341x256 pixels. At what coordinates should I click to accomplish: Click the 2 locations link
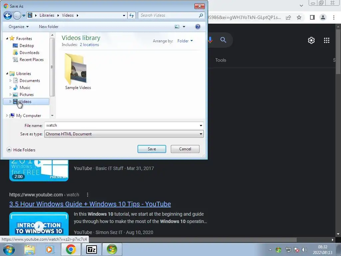click(89, 45)
